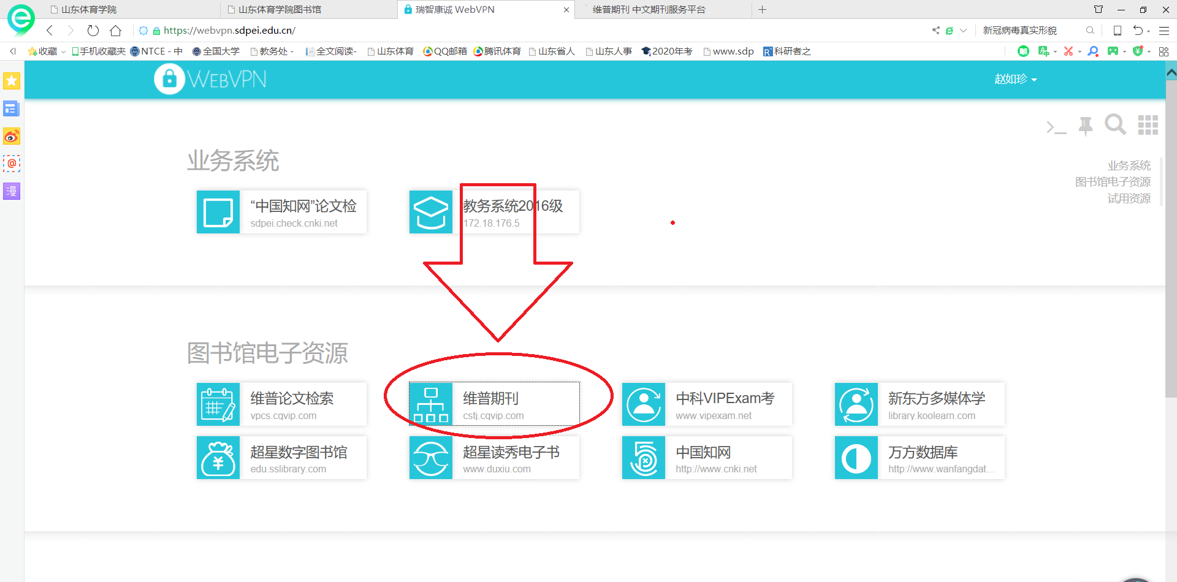Open the favorites star in sidebar

point(12,81)
